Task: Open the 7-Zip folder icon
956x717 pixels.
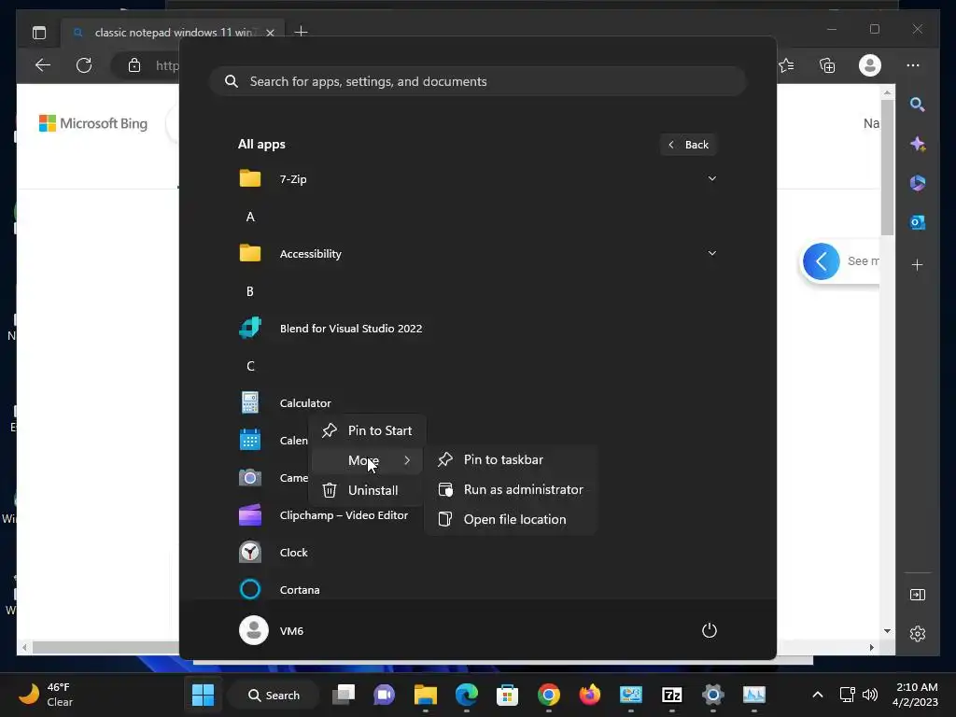Action: 250,178
